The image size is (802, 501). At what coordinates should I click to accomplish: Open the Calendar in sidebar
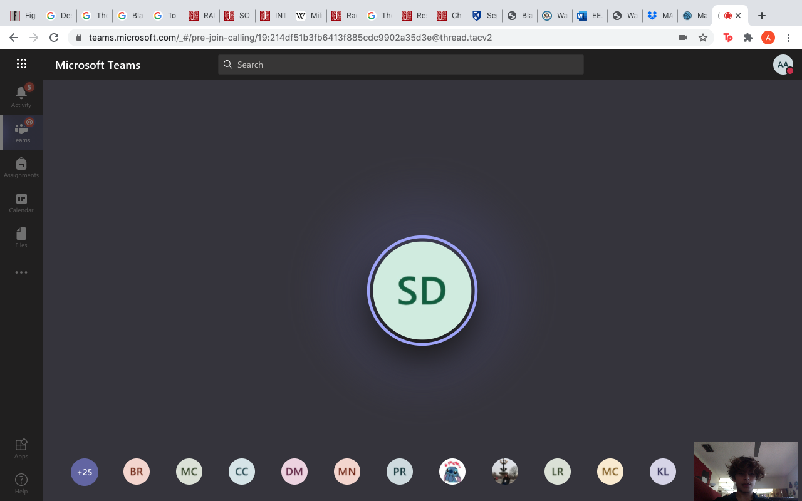coord(21,202)
